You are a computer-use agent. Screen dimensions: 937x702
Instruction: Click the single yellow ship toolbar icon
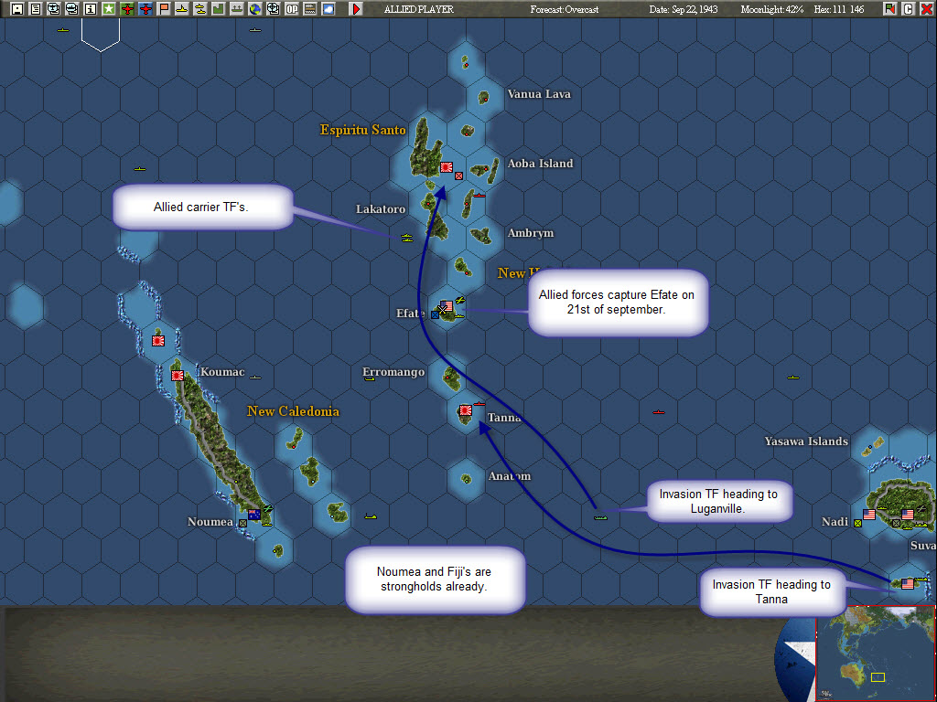coord(182,9)
